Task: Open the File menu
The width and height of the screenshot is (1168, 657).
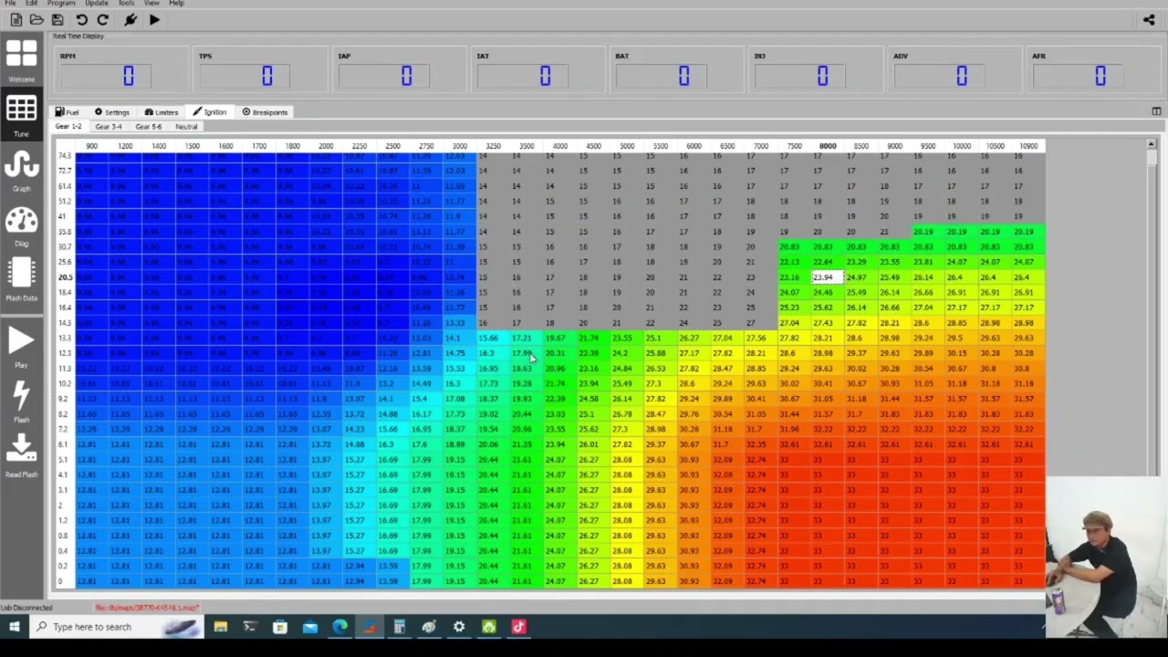Action: [x=10, y=4]
